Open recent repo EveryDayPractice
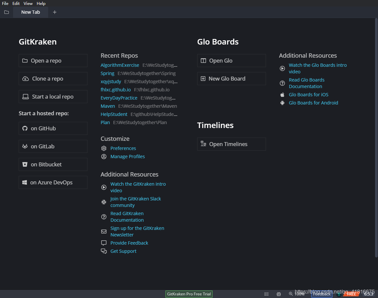This screenshot has width=378, height=298. click(119, 98)
